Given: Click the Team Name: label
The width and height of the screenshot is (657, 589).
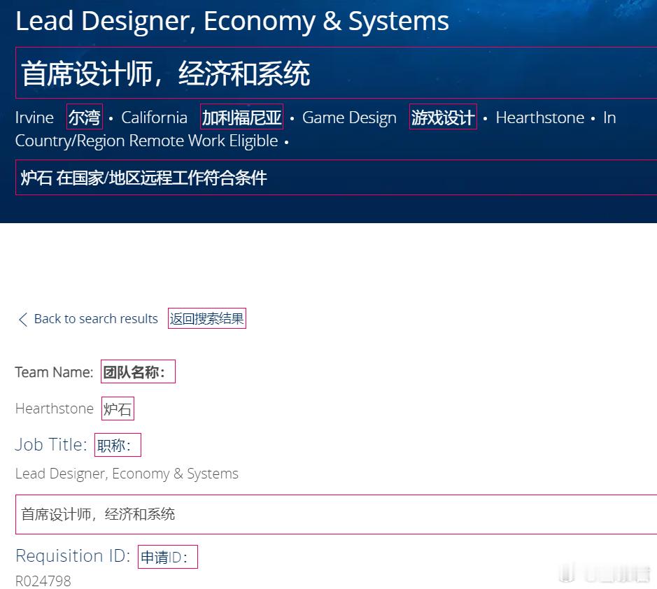Looking at the screenshot, I should coord(54,372).
